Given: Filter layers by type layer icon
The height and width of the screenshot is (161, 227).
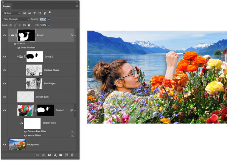Looking at the screenshot, I should click(34, 13).
